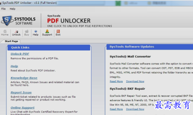Click the SysTools Software Updates header

[150, 47]
